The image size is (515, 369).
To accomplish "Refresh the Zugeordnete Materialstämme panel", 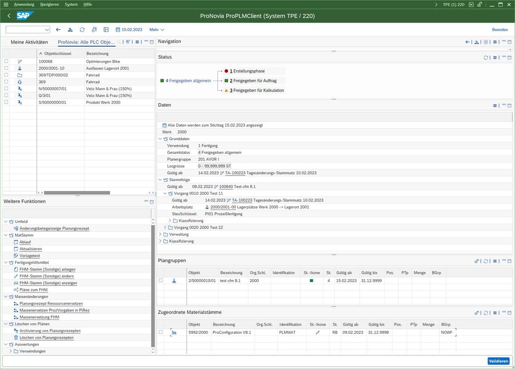I will coord(486,313).
